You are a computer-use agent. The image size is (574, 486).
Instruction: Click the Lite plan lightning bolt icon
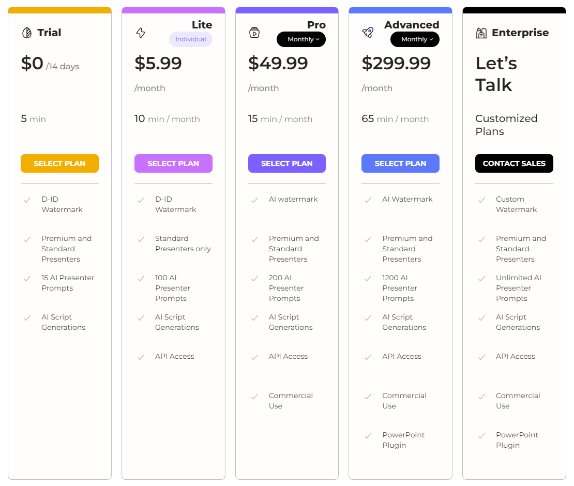point(141,33)
